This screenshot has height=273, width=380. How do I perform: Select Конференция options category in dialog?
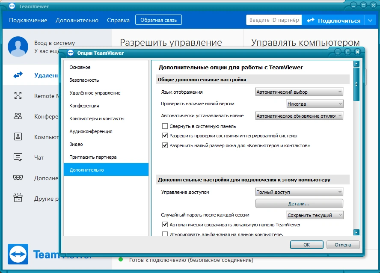coord(106,106)
